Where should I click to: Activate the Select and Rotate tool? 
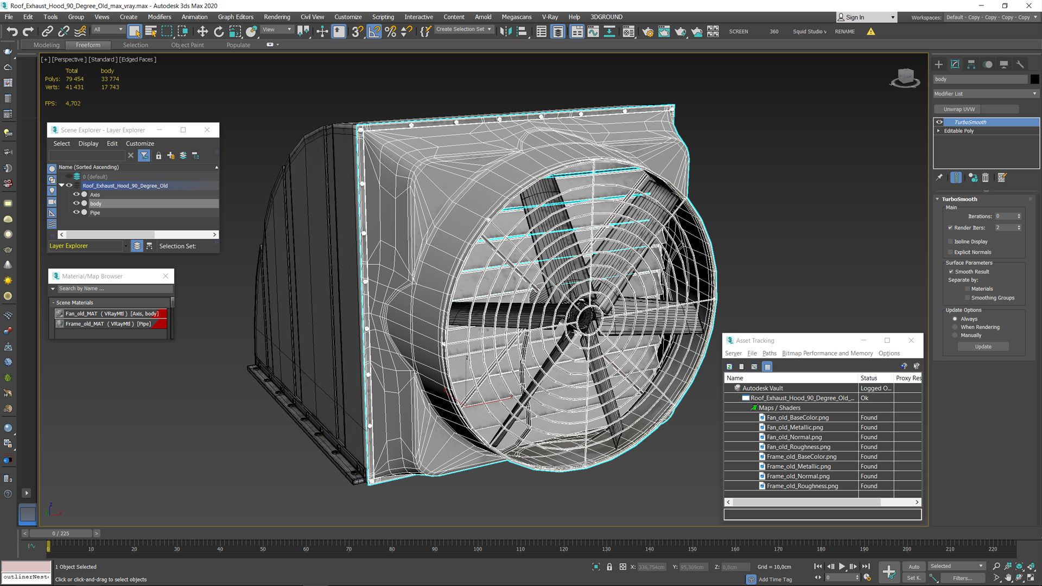pos(219,31)
